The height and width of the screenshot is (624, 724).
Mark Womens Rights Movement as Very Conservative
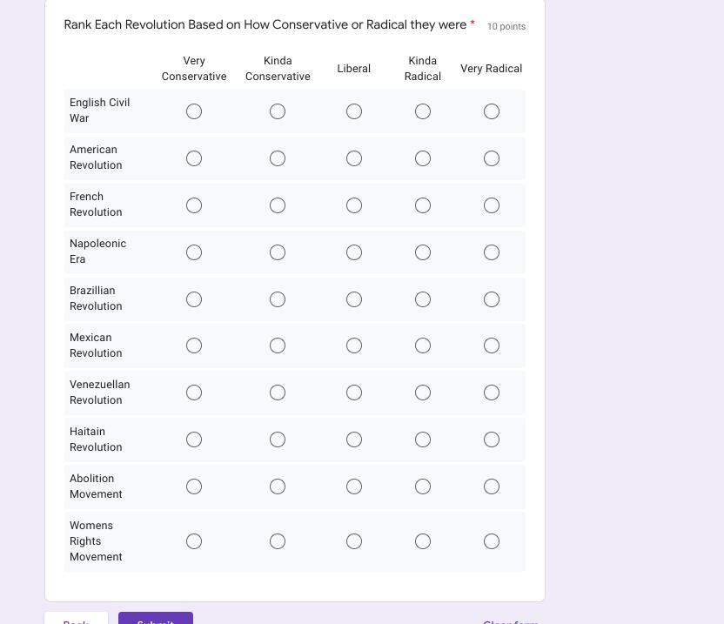click(194, 541)
